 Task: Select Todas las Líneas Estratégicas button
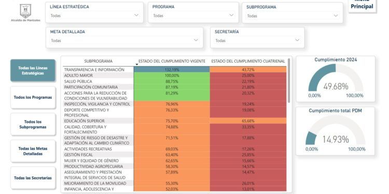coord(33,70)
